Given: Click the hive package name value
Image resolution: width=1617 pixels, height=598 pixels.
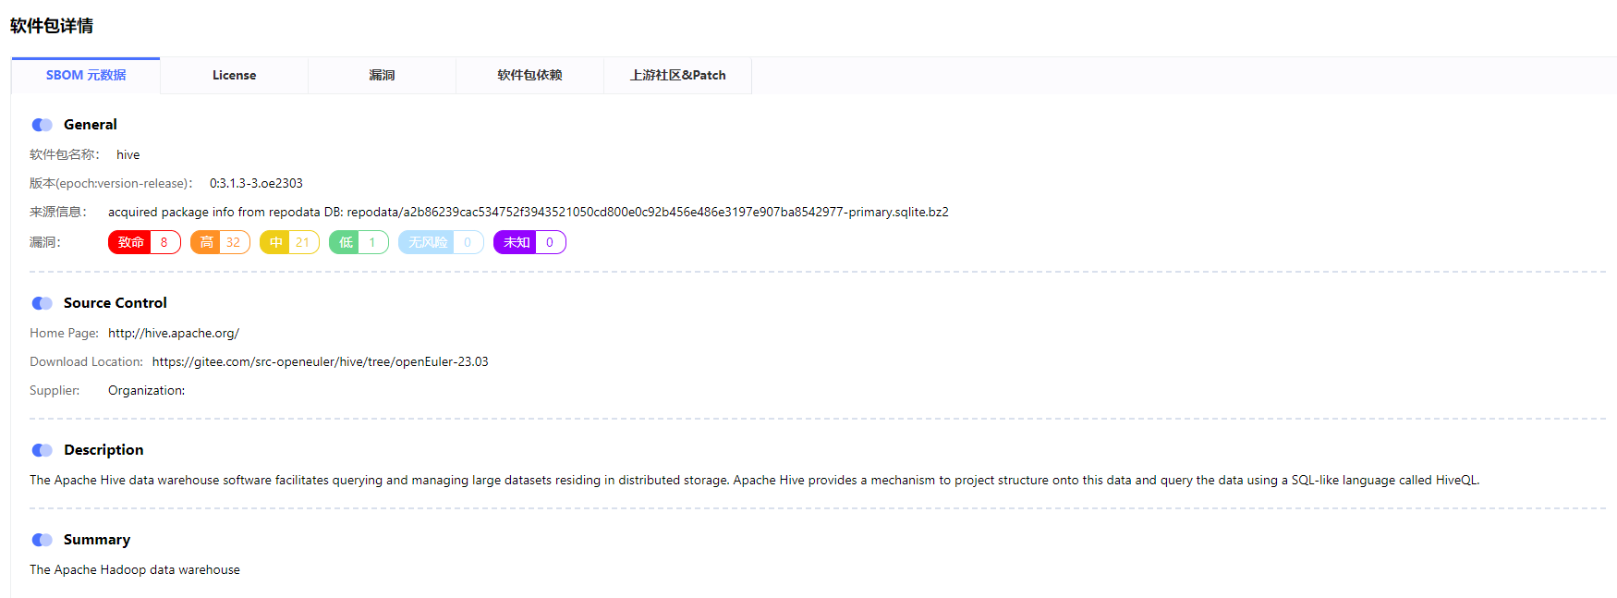Looking at the screenshot, I should pos(128,155).
